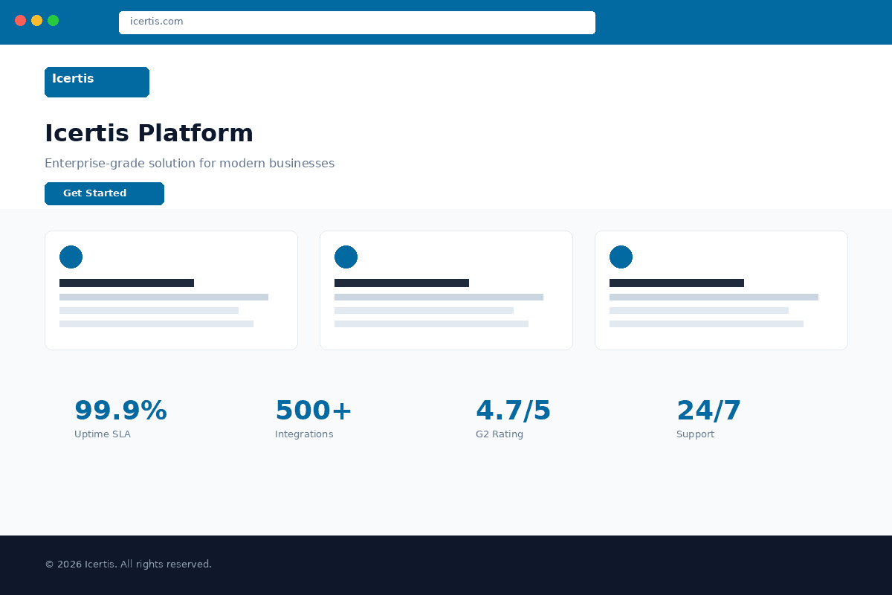Select the first feature card's round icon

pos(71,257)
